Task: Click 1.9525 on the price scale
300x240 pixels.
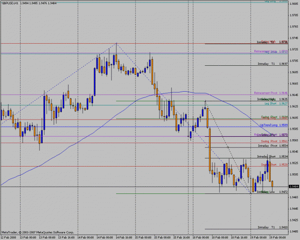Action: click(x=294, y=163)
